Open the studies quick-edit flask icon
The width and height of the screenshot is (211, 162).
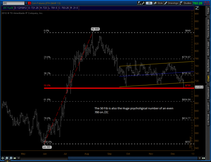(139, 3)
